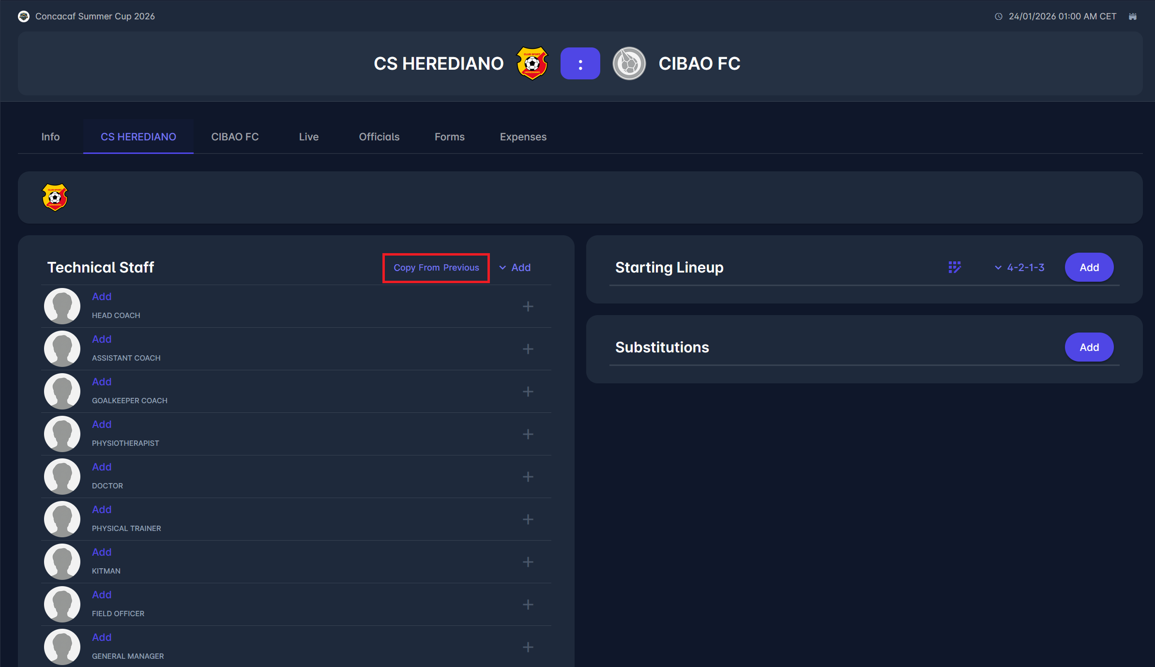Screen dimensions: 1155x667
Task: Click Add button in Substitutions panel
Action: point(1089,347)
